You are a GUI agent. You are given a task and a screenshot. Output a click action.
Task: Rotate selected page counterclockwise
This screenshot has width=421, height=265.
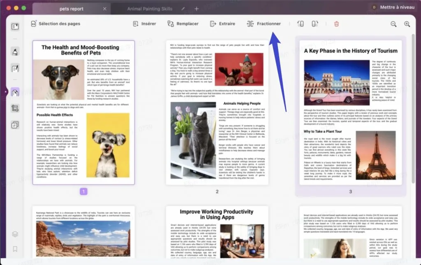point(301,24)
